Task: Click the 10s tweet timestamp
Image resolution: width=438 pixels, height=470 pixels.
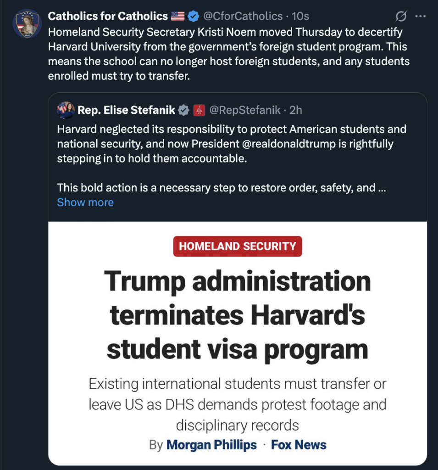Action: pos(300,16)
